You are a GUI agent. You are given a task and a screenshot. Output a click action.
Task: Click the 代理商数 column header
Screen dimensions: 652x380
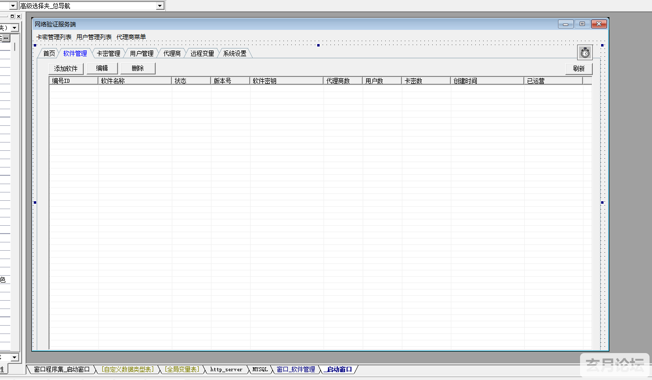click(x=343, y=81)
